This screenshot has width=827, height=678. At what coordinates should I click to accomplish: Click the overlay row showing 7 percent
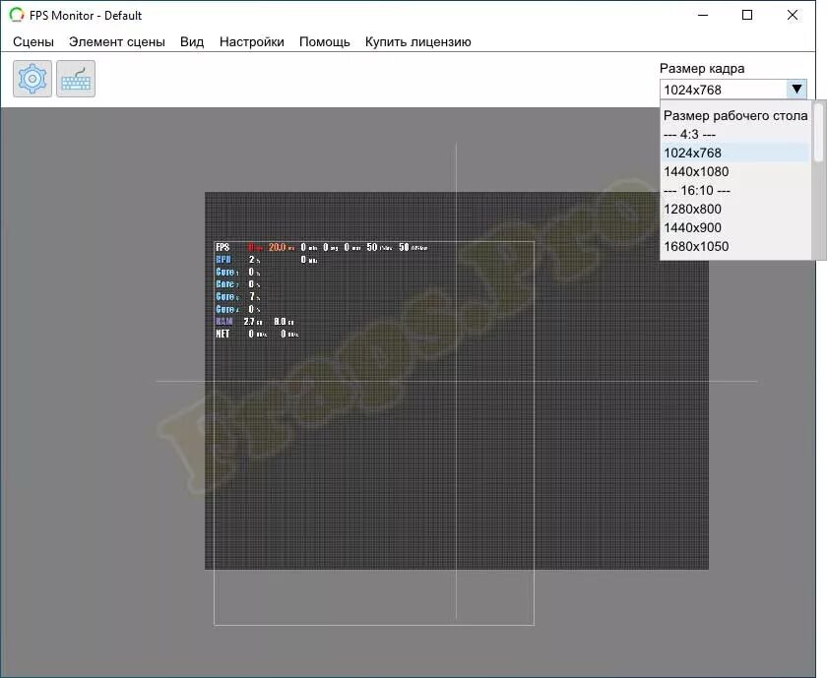[238, 297]
